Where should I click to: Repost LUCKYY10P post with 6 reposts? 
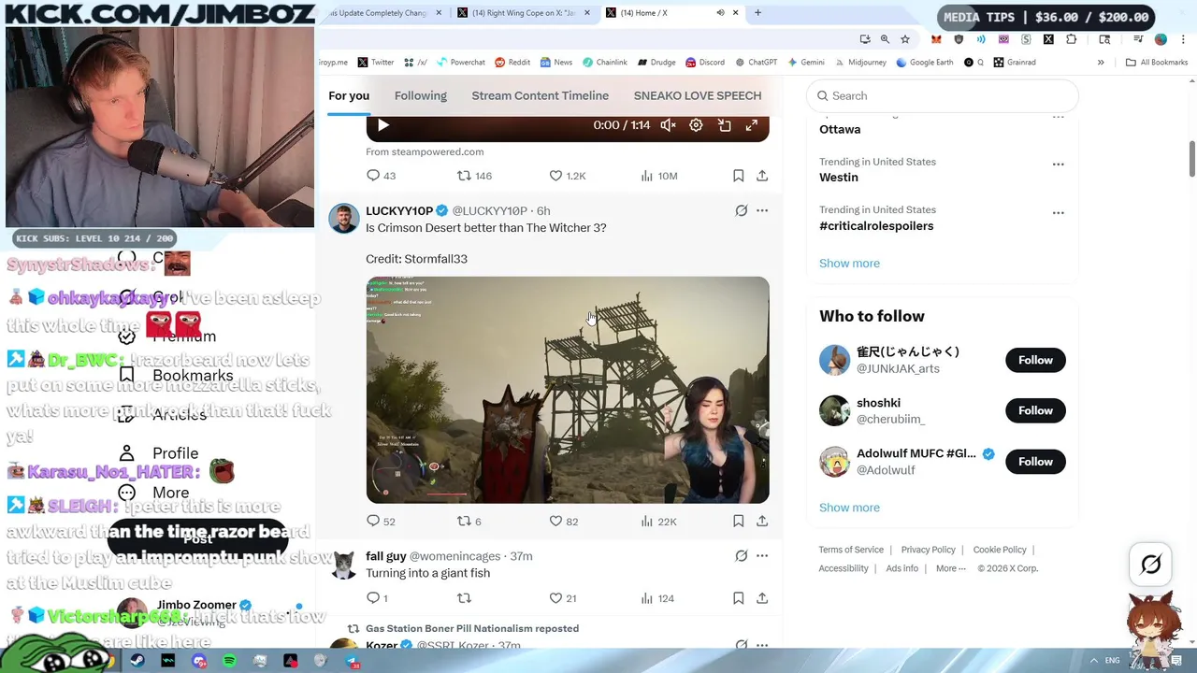click(x=469, y=522)
